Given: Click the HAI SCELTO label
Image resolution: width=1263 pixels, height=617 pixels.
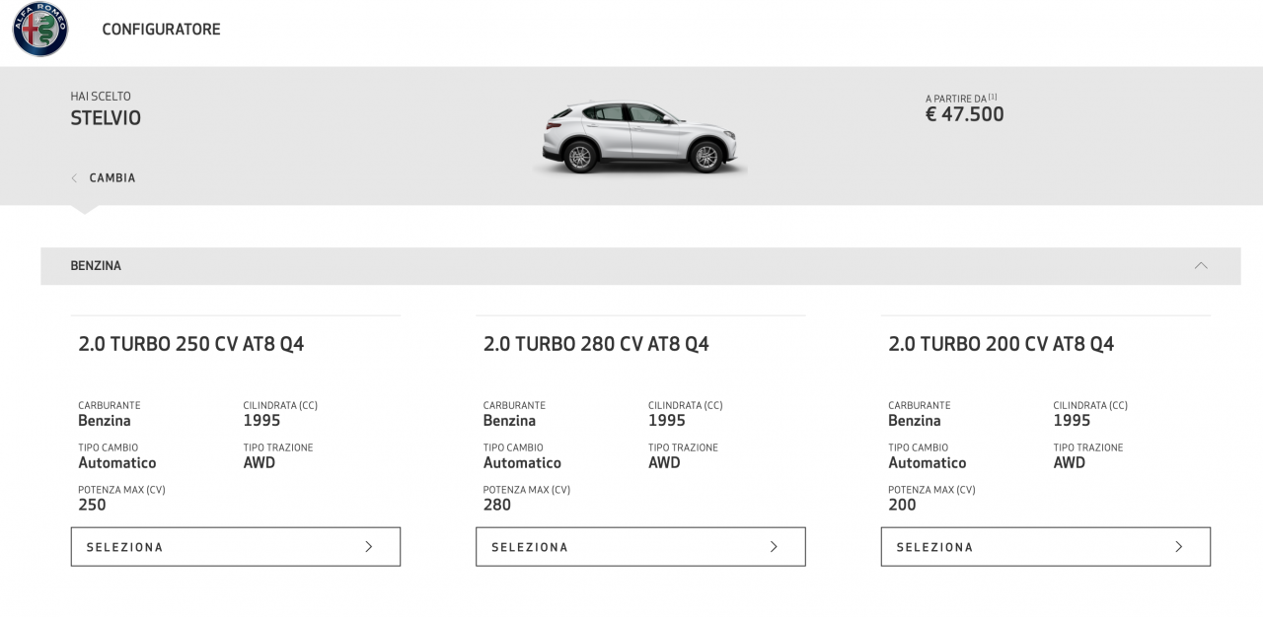Looking at the screenshot, I should click(101, 97).
